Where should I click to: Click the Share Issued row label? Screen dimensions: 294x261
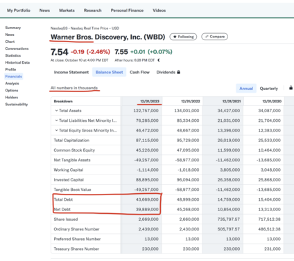[x=66, y=219]
